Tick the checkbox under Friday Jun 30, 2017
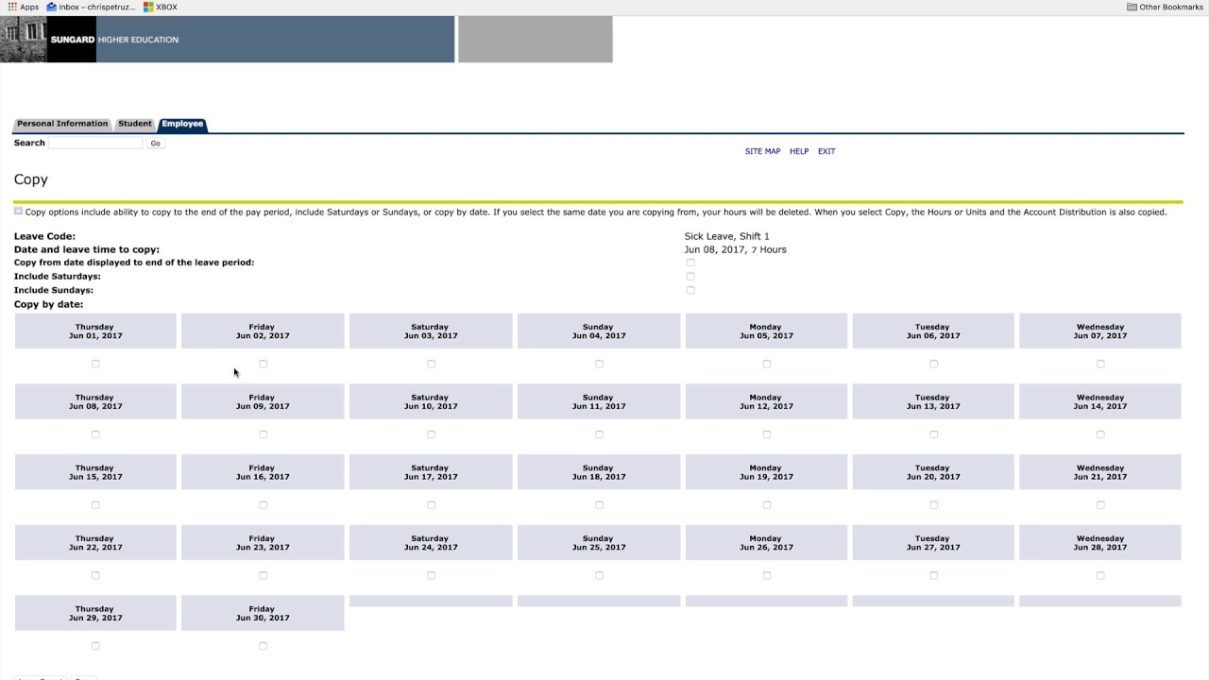Viewport: 1209px width, 680px height. tap(264, 646)
